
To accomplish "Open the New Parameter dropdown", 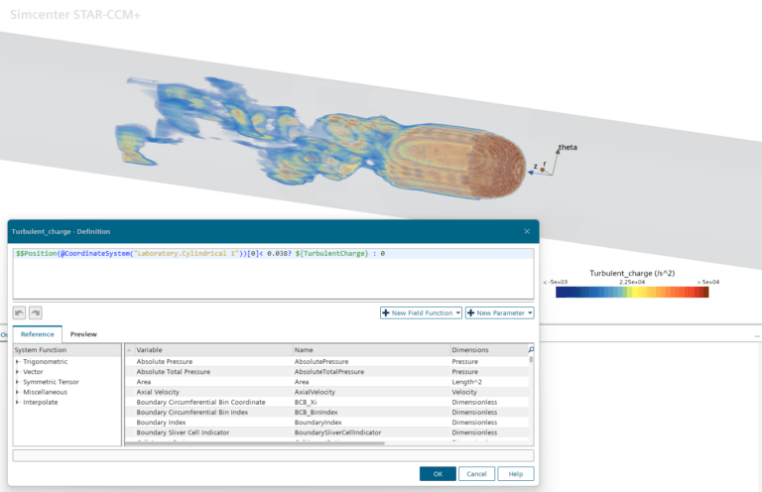I will (499, 312).
